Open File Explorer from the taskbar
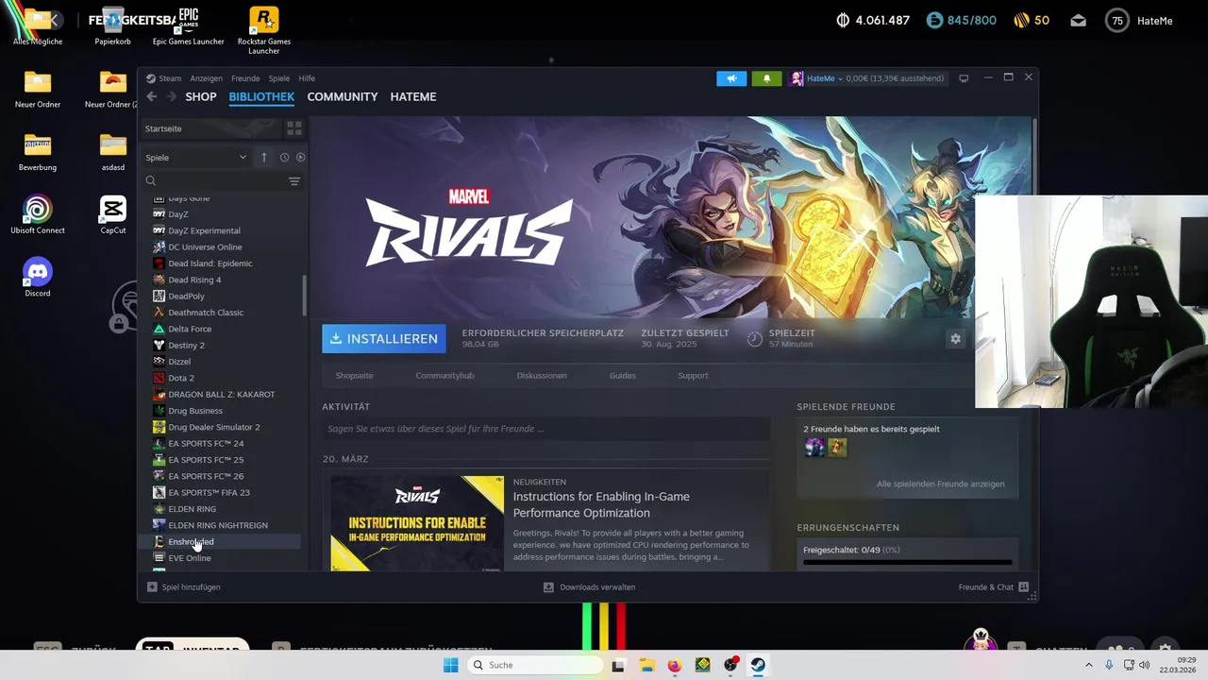Screen dimensions: 1208x680 point(646,665)
